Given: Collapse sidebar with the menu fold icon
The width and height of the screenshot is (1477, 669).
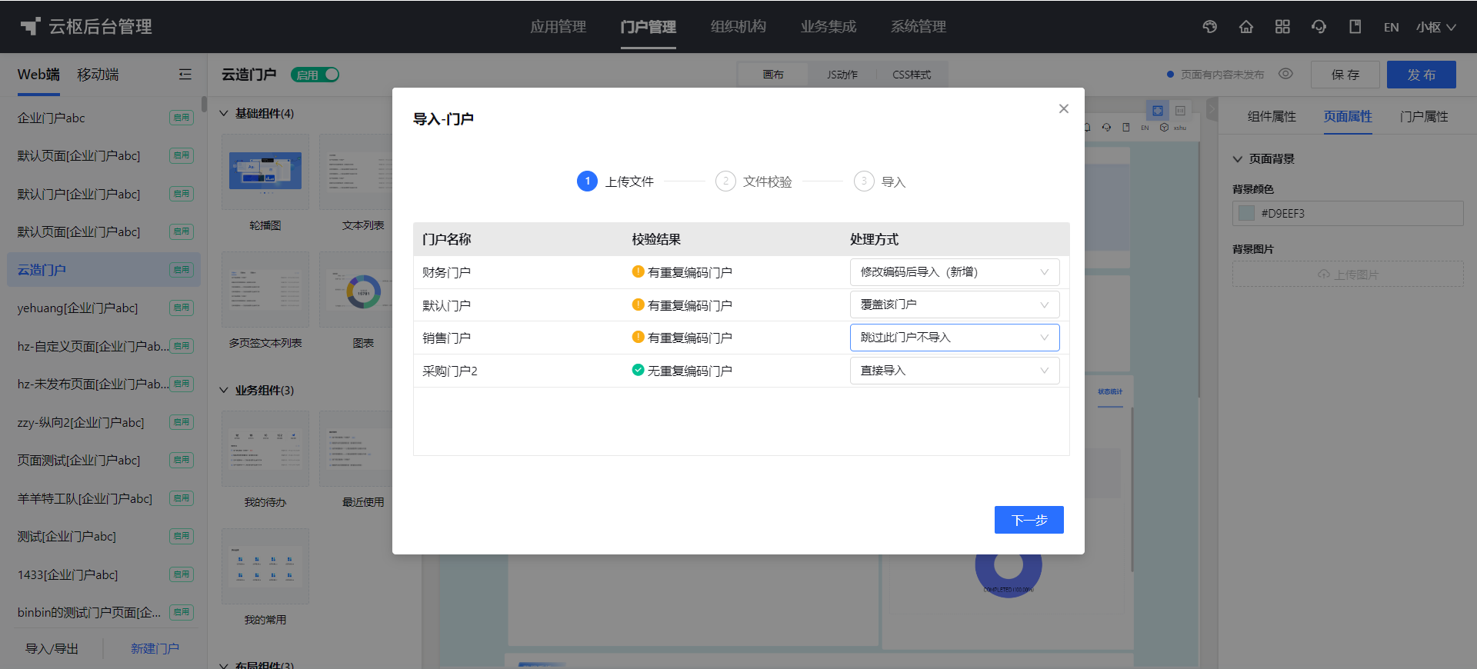Looking at the screenshot, I should point(185,75).
